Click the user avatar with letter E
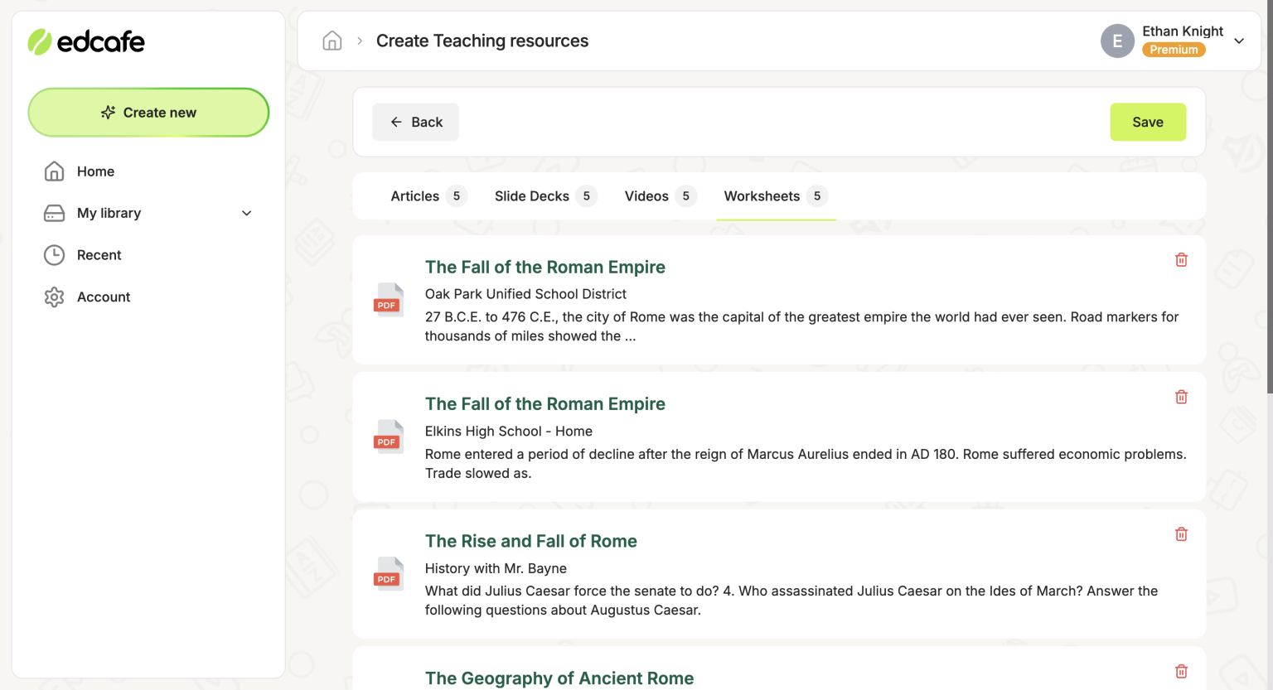 1117,41
